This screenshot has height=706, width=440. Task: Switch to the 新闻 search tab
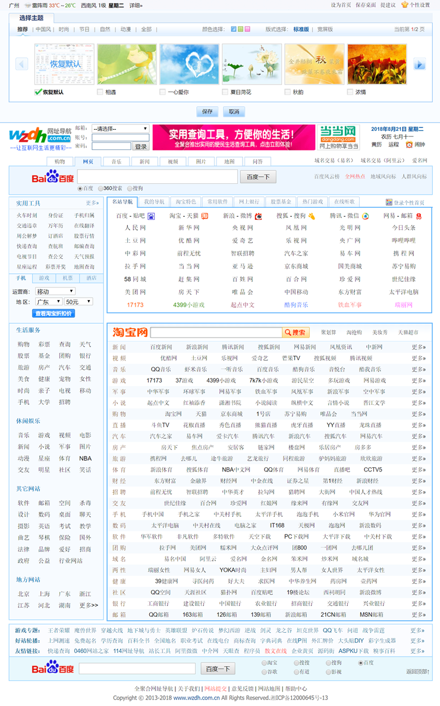tap(144, 161)
